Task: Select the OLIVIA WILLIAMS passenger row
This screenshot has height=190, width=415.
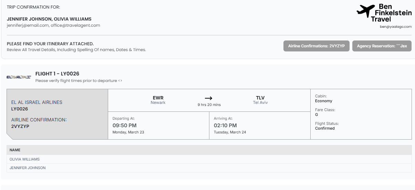Action: point(209,159)
